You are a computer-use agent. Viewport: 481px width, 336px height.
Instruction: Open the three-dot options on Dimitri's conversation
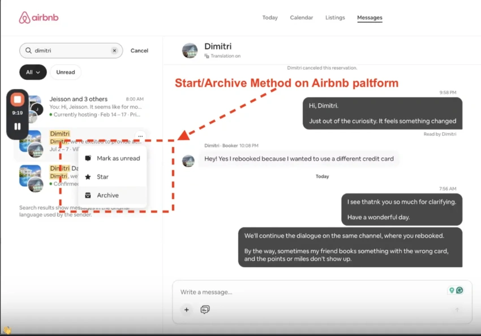pyautogui.click(x=140, y=136)
